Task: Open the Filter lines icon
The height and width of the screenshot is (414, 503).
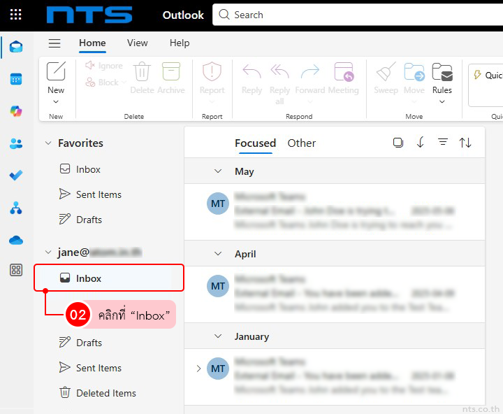Action: tap(443, 142)
